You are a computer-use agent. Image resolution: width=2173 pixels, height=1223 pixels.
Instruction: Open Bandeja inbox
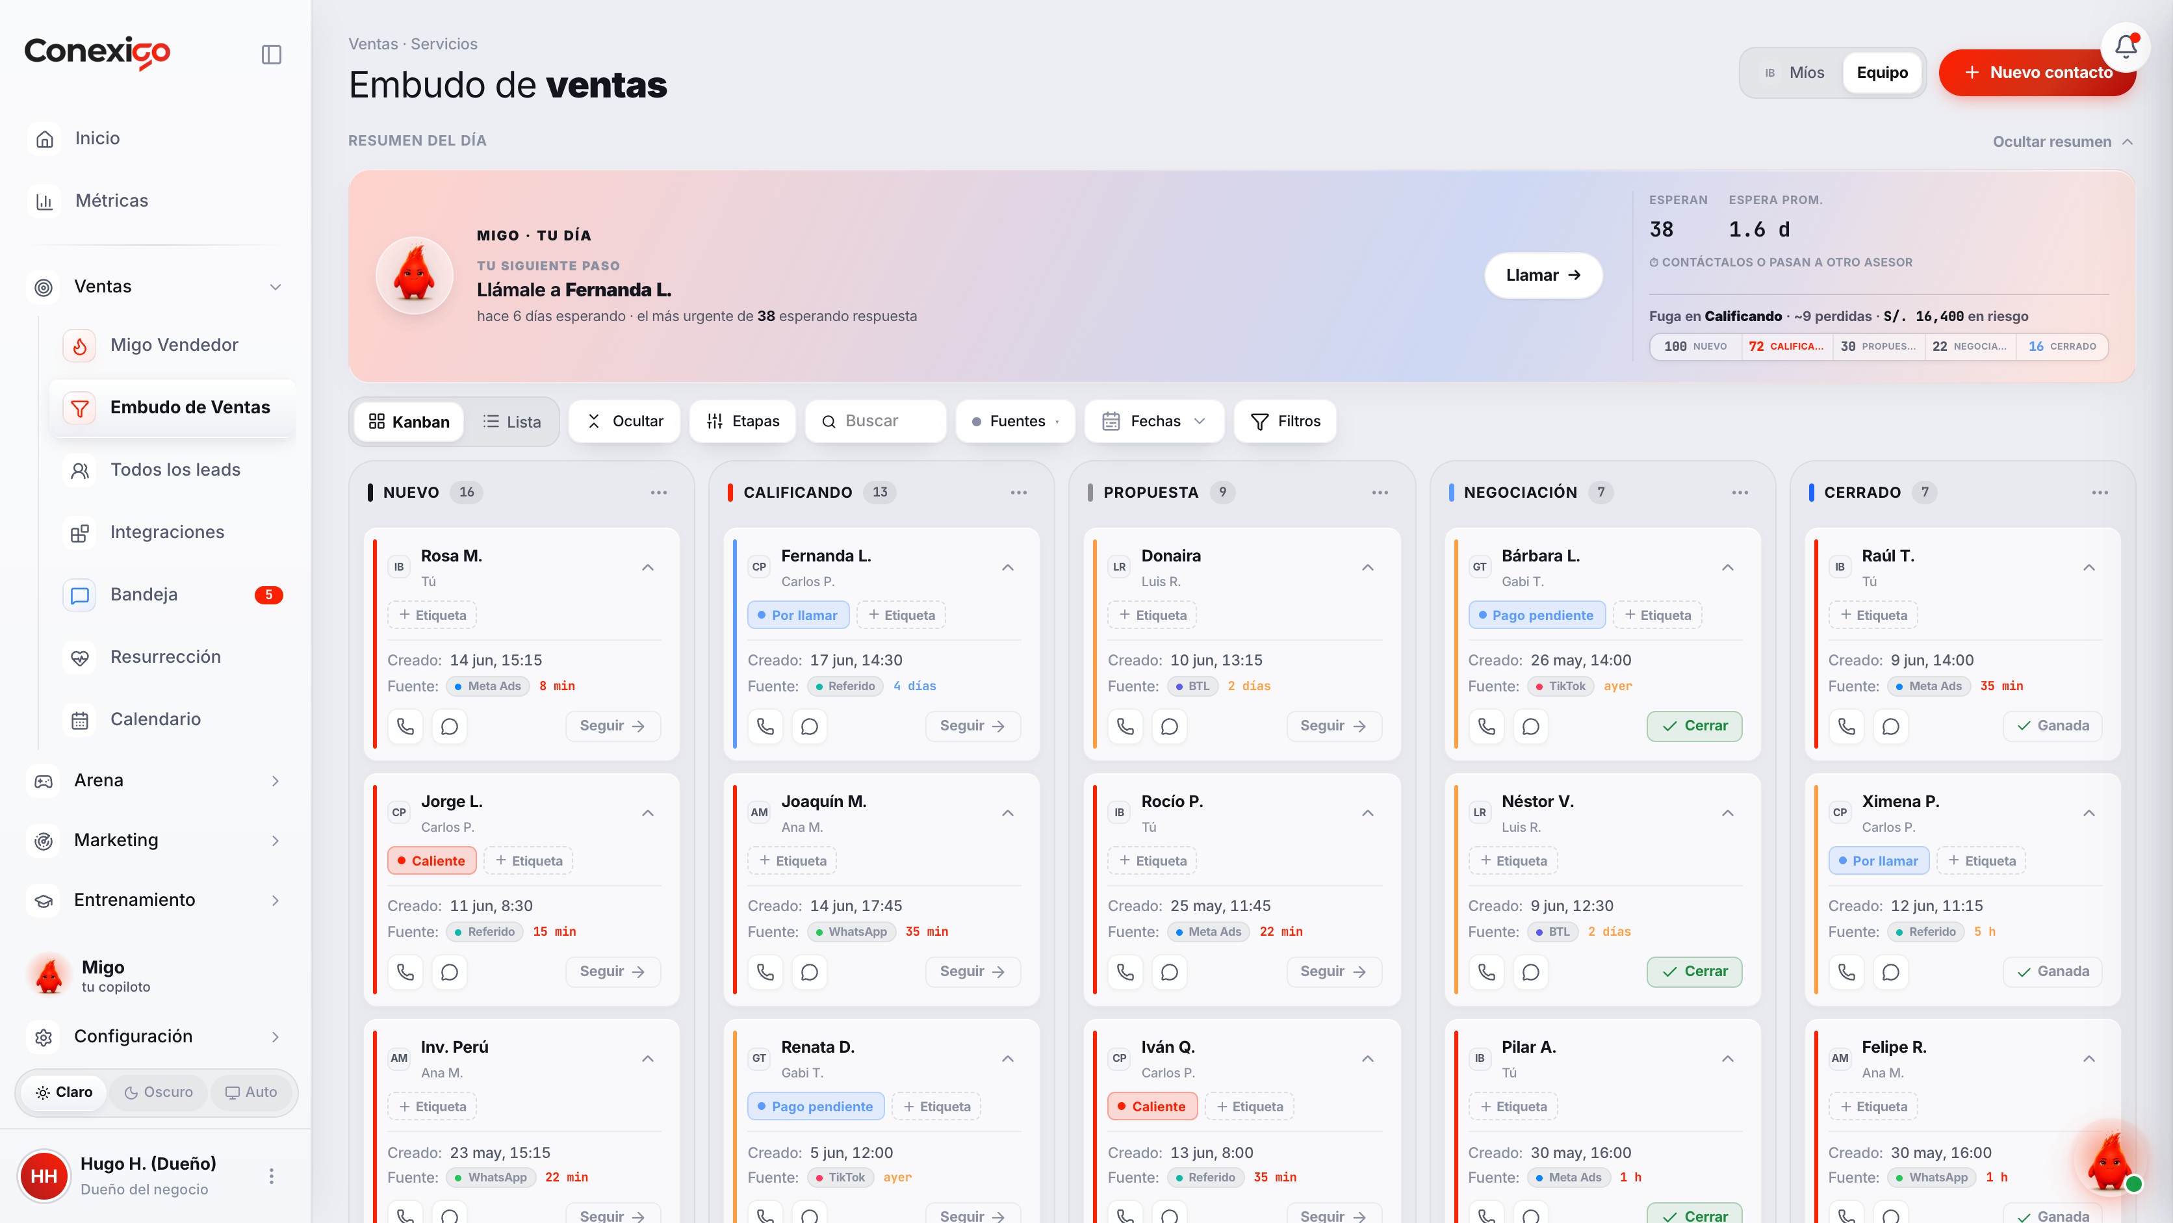coord(173,595)
